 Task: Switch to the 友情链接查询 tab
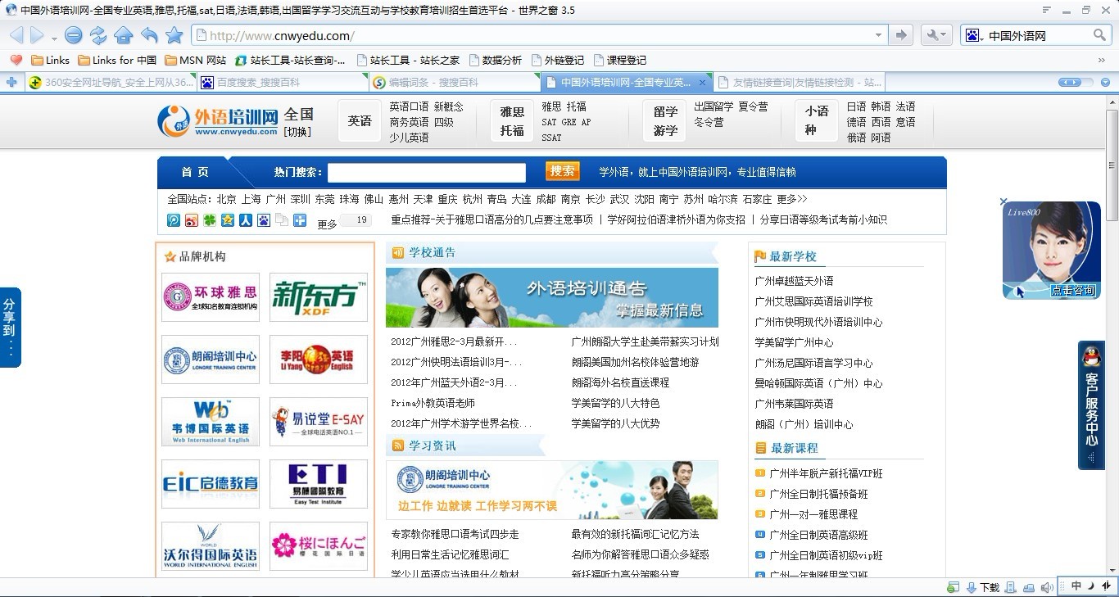click(x=798, y=82)
